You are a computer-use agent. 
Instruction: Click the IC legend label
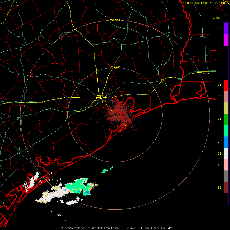(220, 165)
